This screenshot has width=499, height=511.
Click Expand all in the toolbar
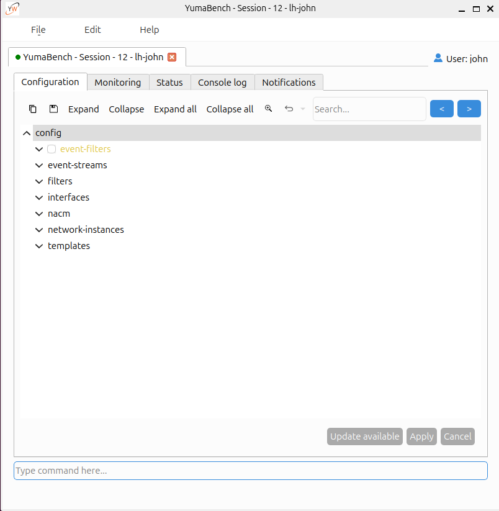175,109
